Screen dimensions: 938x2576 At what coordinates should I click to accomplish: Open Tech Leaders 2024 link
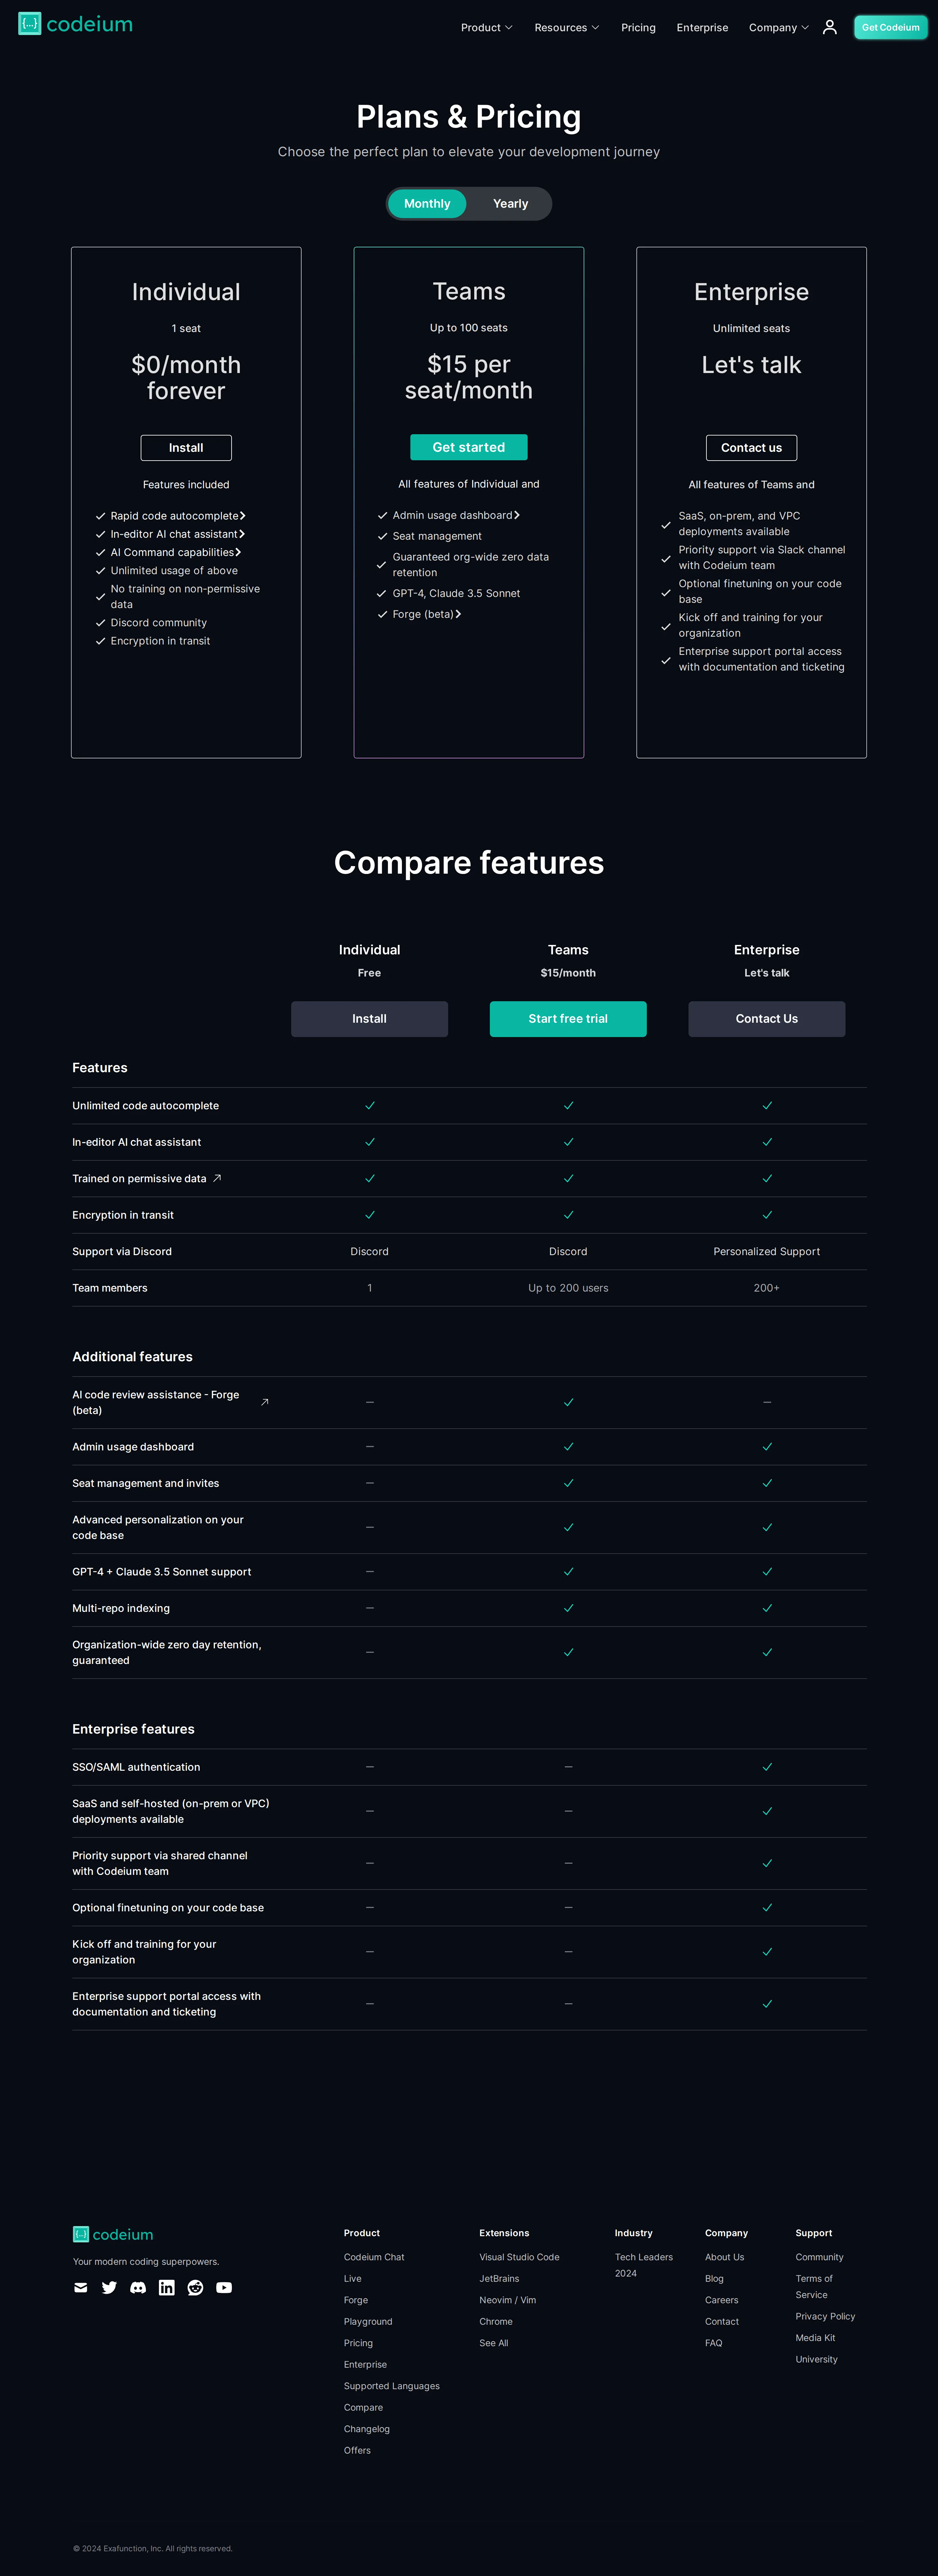(x=644, y=2265)
